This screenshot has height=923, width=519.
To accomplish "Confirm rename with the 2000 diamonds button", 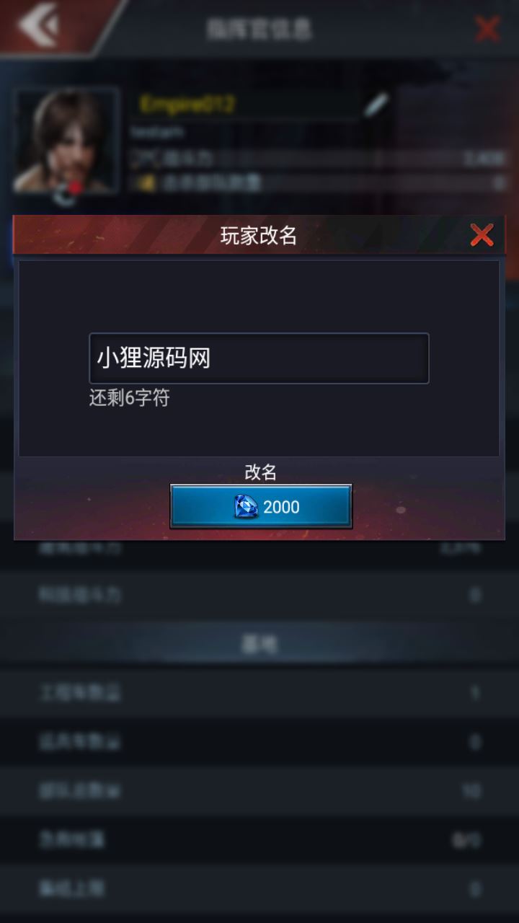I will pyautogui.click(x=261, y=506).
